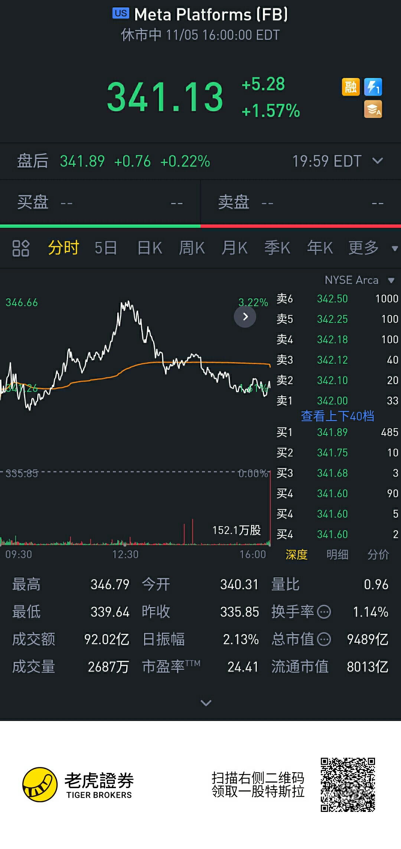
Task: Switch to the 季K chart tab
Action: (x=277, y=248)
